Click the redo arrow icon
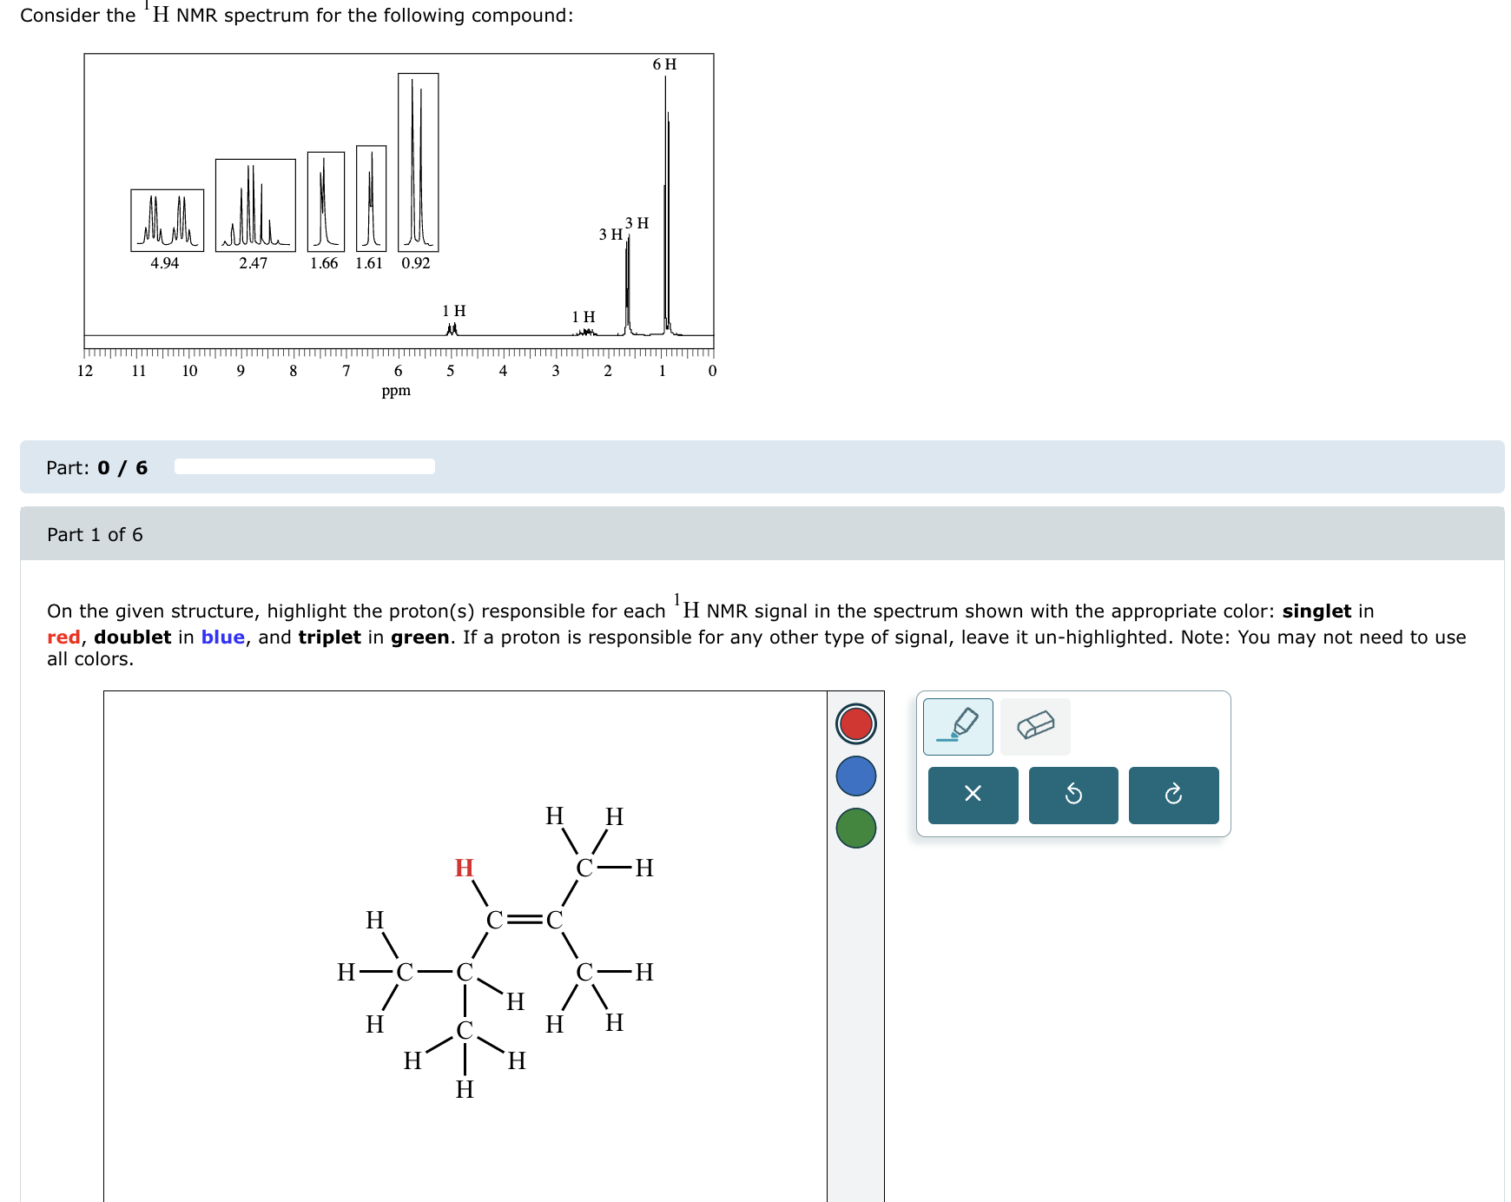Viewport: 1511px width, 1202px height. 1173,794
